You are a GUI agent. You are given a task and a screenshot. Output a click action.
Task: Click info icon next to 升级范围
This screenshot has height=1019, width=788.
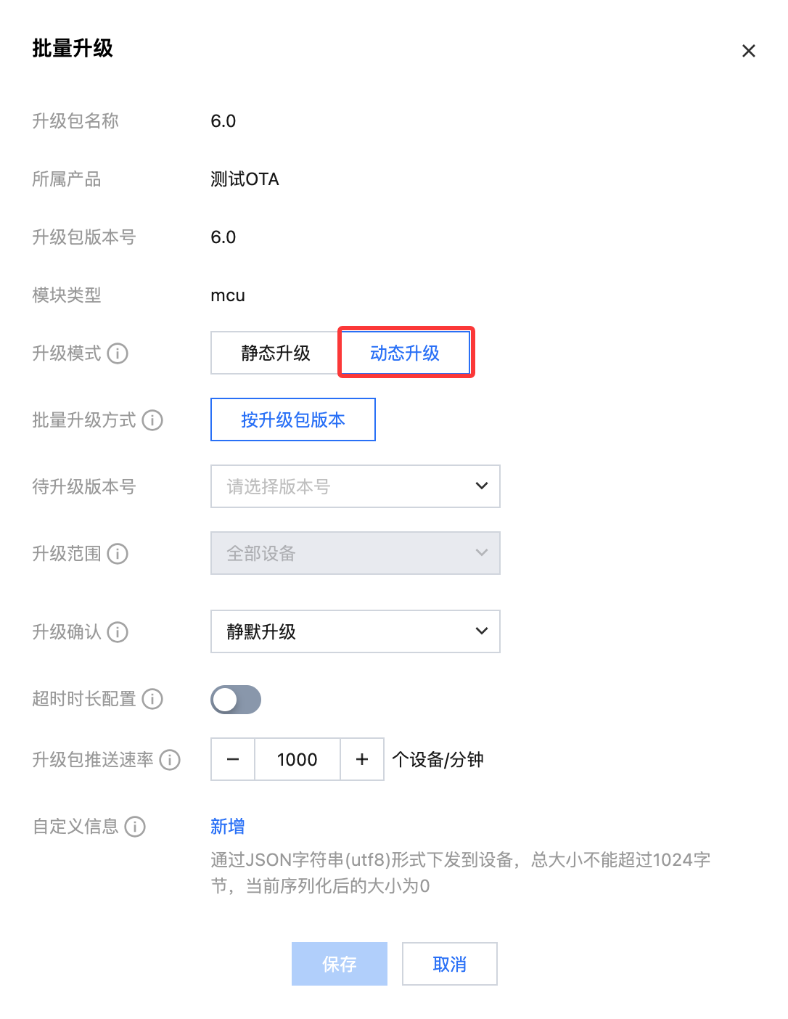[118, 554]
